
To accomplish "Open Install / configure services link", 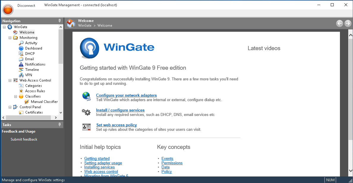I will pos(120,110).
